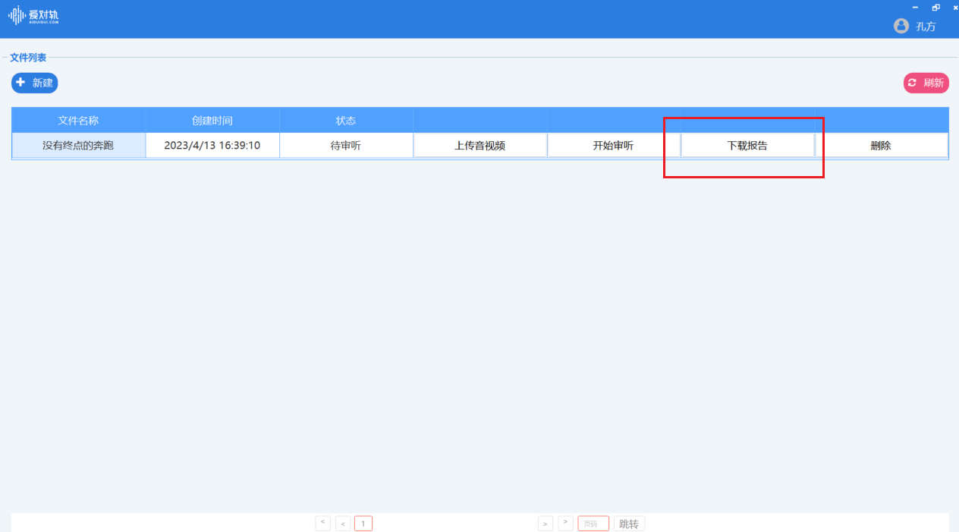Viewport: 959px width, 532px height.
Task: Click the first-page double arrow control
Action: tap(322, 523)
